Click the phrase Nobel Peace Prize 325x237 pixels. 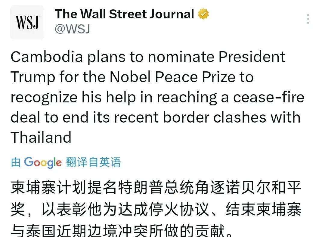click(172, 77)
